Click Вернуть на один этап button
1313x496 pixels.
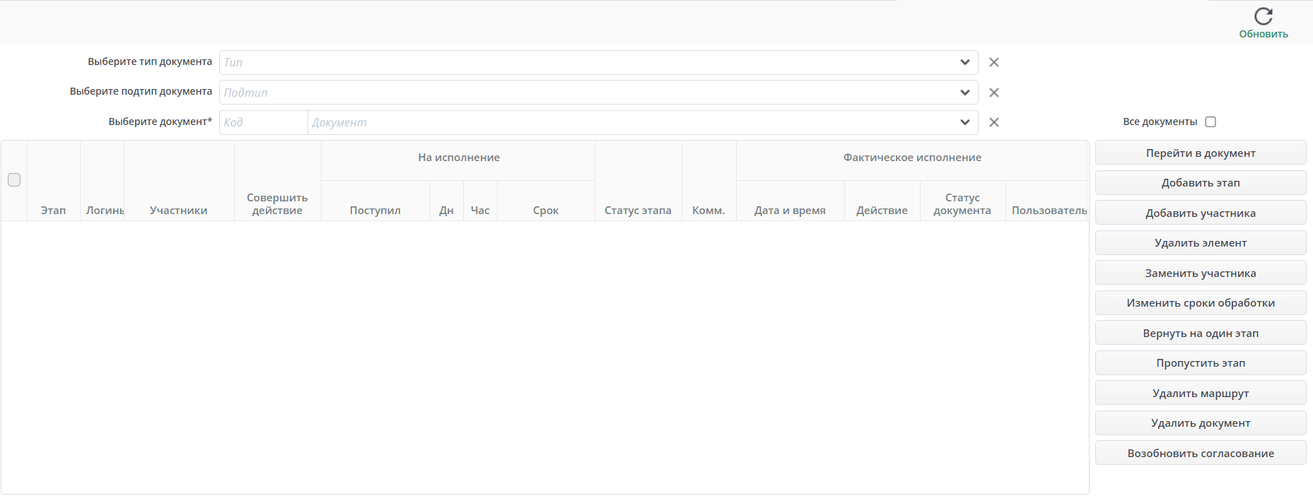1201,333
